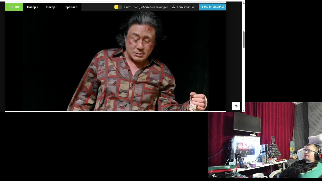Switch to Плеер 2 tab
The image size is (322, 181).
pyautogui.click(x=33, y=7)
